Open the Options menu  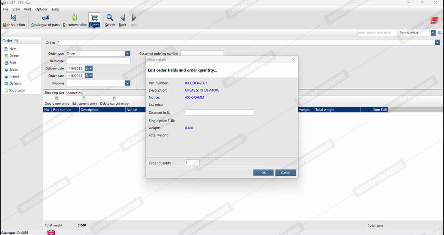41,9
